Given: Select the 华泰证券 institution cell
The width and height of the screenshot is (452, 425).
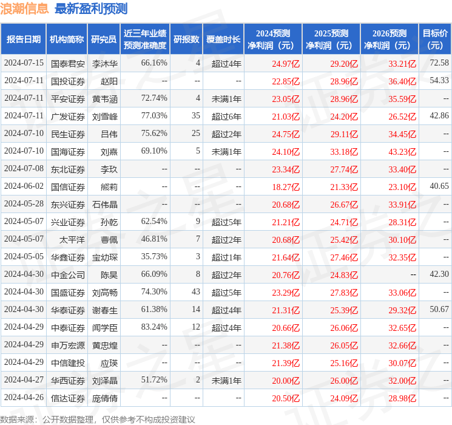Looking at the screenshot, I should [x=68, y=310].
